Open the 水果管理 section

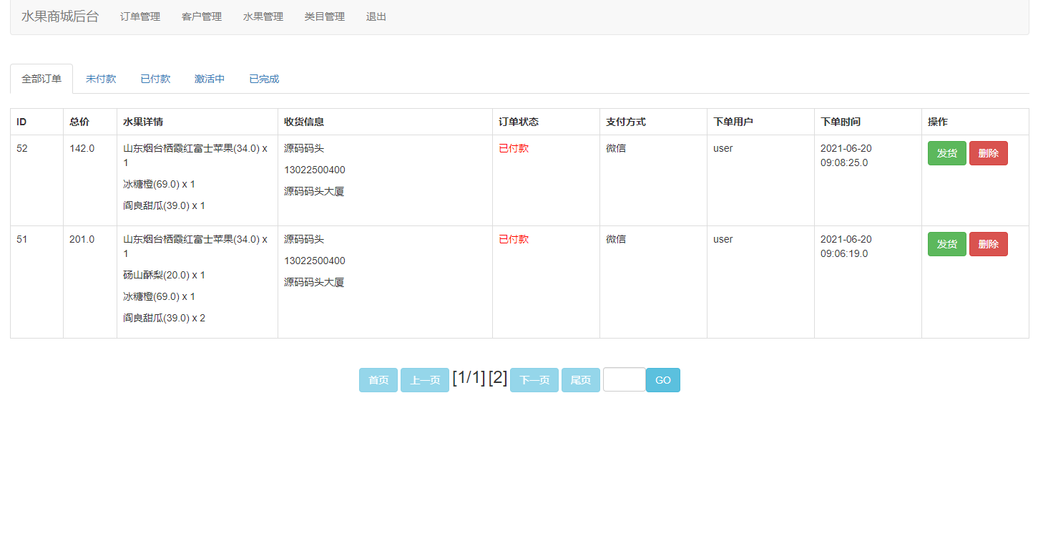coord(263,16)
